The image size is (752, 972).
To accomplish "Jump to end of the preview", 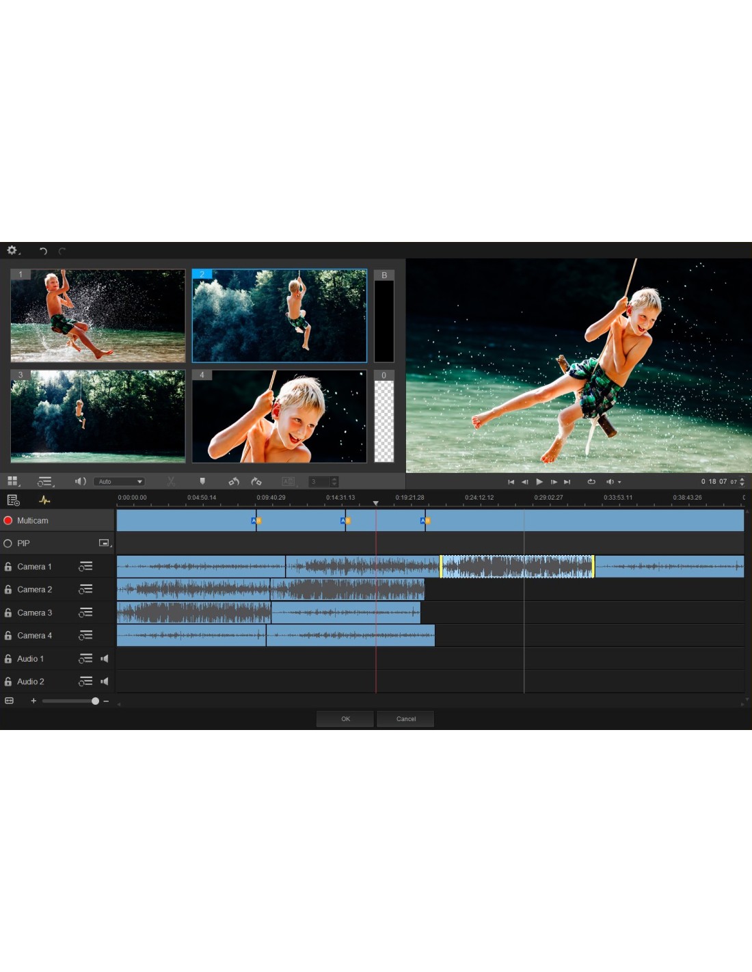I will coord(567,482).
